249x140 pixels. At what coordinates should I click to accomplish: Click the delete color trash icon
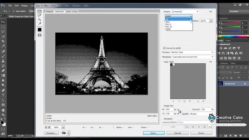[x=203, y=101]
